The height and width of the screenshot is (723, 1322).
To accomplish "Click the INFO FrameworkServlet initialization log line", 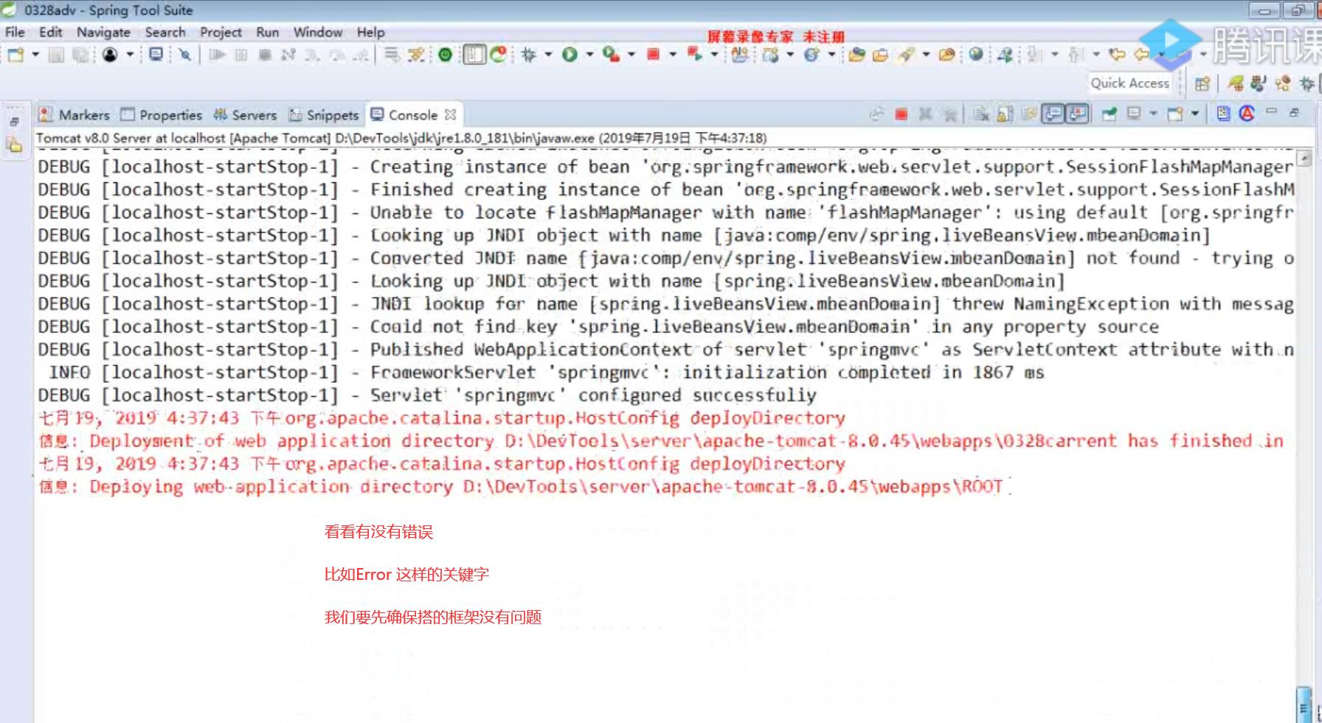I will (547, 373).
